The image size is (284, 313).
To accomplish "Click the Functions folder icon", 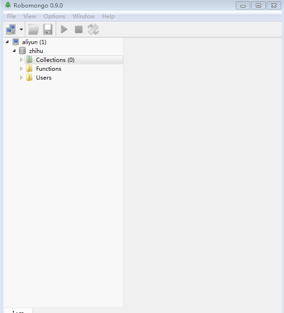I will coord(30,68).
